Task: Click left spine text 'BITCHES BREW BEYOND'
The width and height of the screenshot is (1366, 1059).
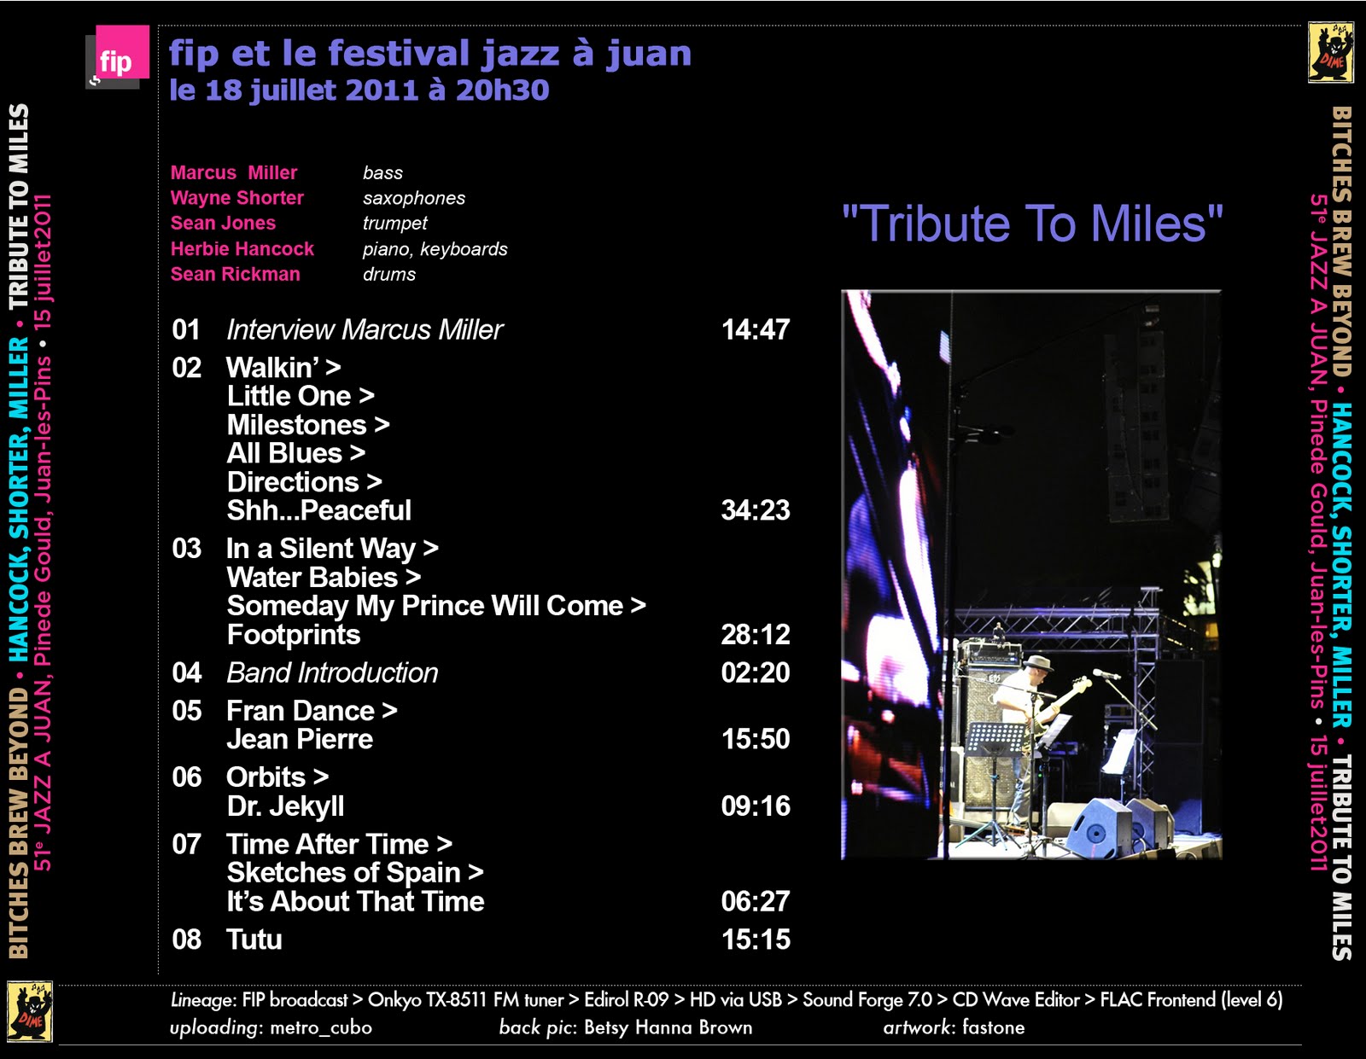Action: pos(18,823)
